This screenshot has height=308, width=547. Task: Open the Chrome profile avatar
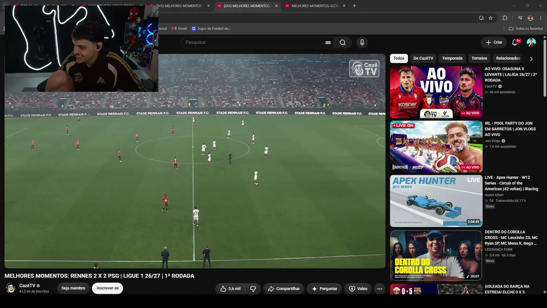(x=530, y=18)
